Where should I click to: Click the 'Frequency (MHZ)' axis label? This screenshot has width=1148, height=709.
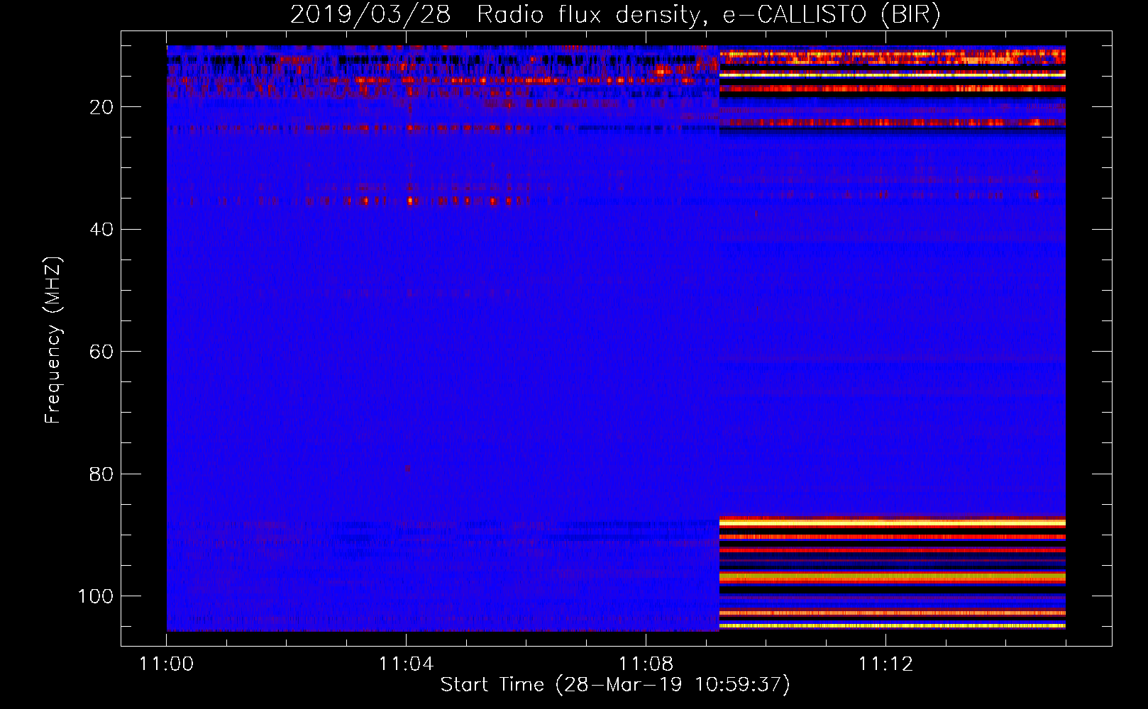click(53, 340)
